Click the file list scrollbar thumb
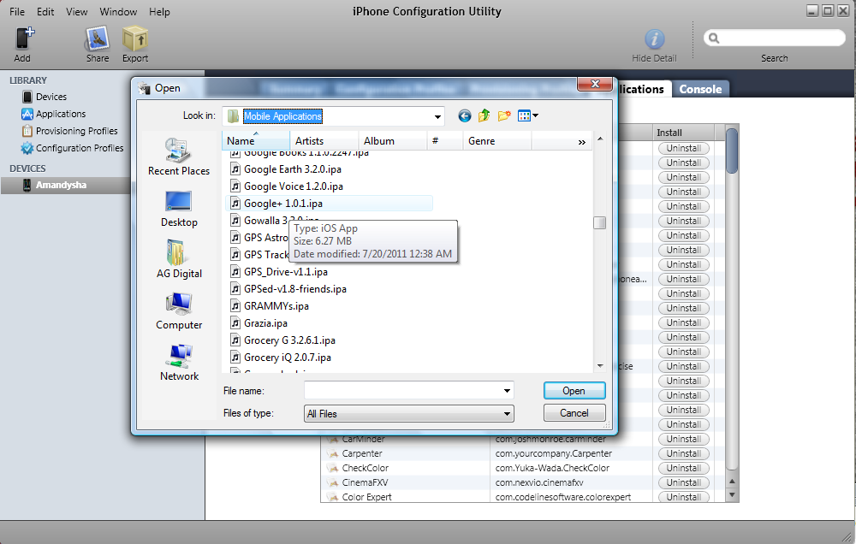 (599, 222)
